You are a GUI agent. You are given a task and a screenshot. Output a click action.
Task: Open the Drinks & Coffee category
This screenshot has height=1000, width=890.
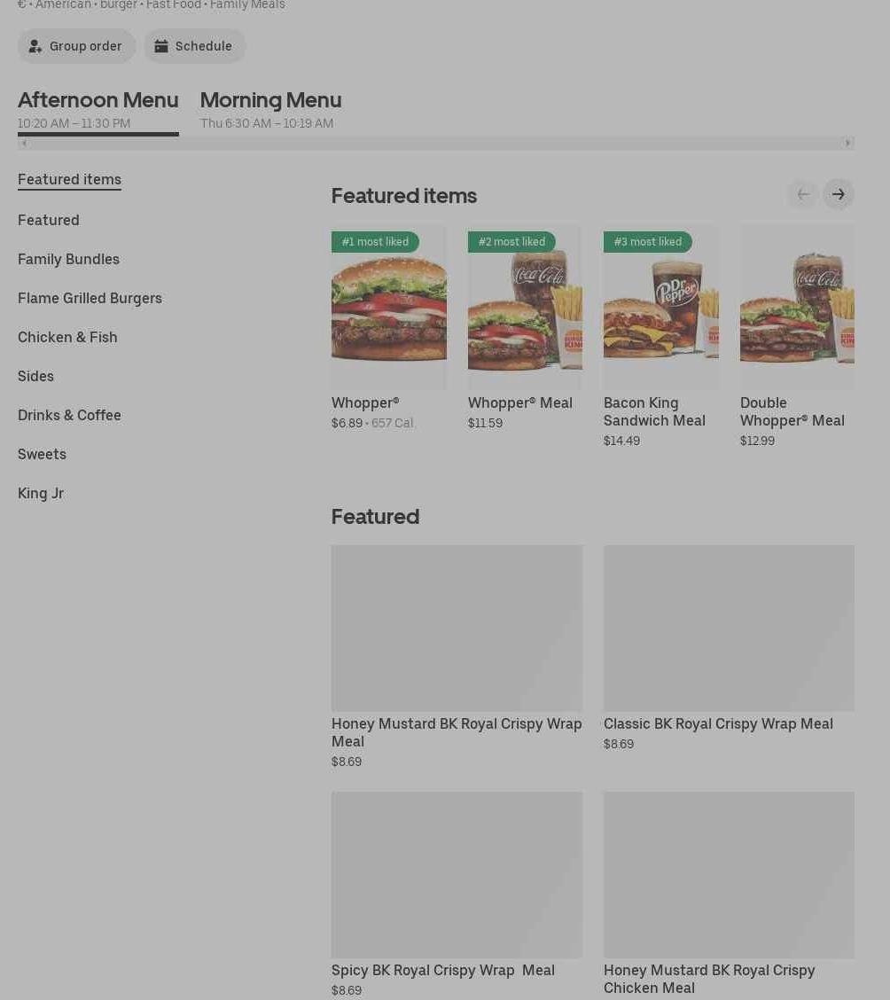click(69, 415)
